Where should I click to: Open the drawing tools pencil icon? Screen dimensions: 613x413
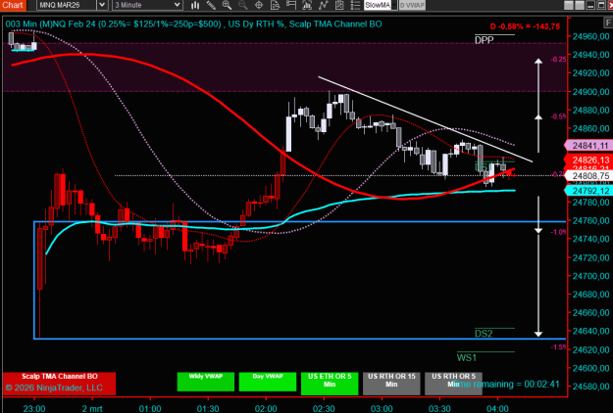[x=211, y=5]
